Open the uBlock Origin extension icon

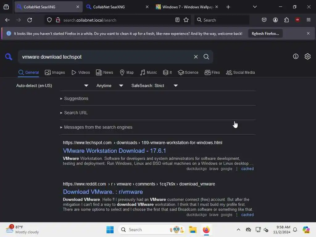(297, 20)
